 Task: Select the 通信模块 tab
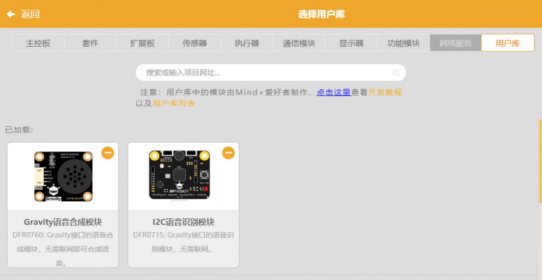pyautogui.click(x=299, y=43)
